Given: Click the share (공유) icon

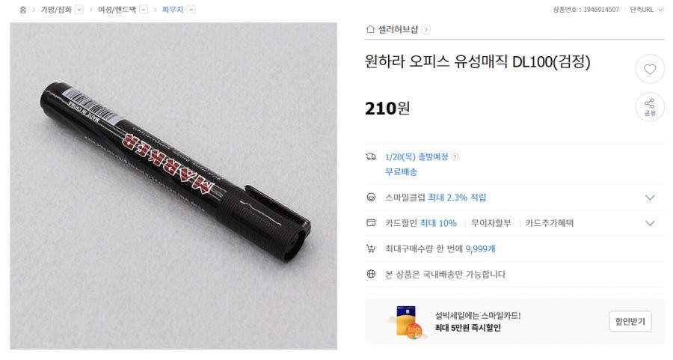Looking at the screenshot, I should [649, 107].
